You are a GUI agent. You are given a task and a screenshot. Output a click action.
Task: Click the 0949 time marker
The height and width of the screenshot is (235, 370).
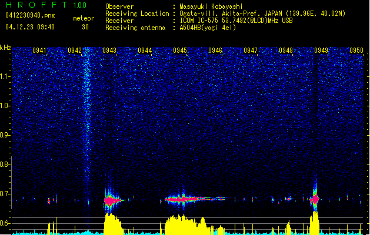pos(321,51)
